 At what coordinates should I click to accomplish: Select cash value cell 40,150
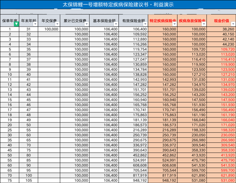click(222, 34)
